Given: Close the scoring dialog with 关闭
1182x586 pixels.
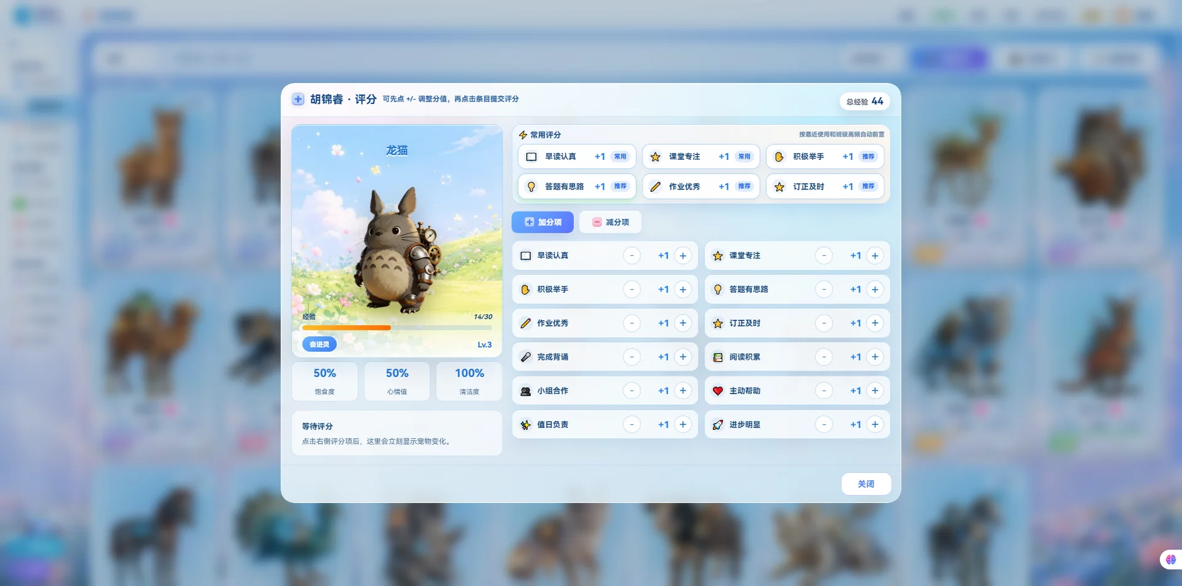Looking at the screenshot, I should point(866,484).
